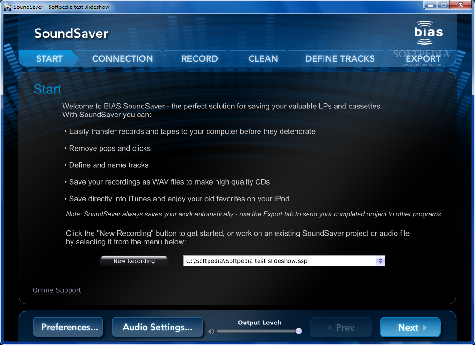Viewport: 475px width, 345px height.
Task: Follow the Online Support link
Action: 57,290
